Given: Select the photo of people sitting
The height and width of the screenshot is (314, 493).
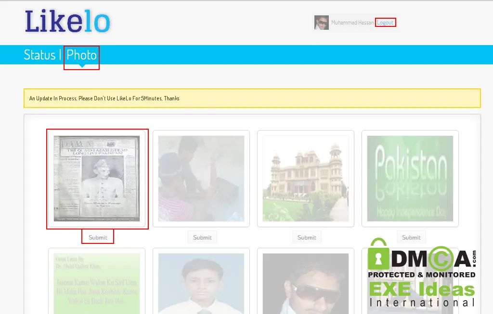Looking at the screenshot, I should pos(201,179).
